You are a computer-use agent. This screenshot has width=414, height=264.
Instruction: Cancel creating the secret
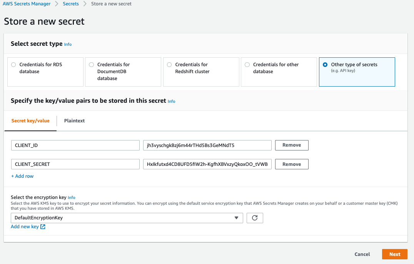coord(362,254)
